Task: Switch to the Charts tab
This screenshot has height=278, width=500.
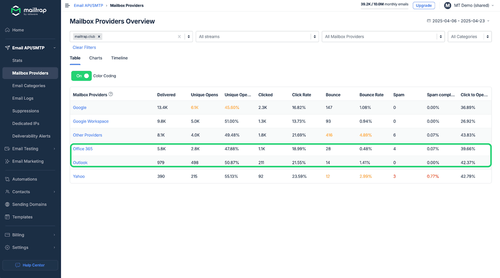Action: 95,58
